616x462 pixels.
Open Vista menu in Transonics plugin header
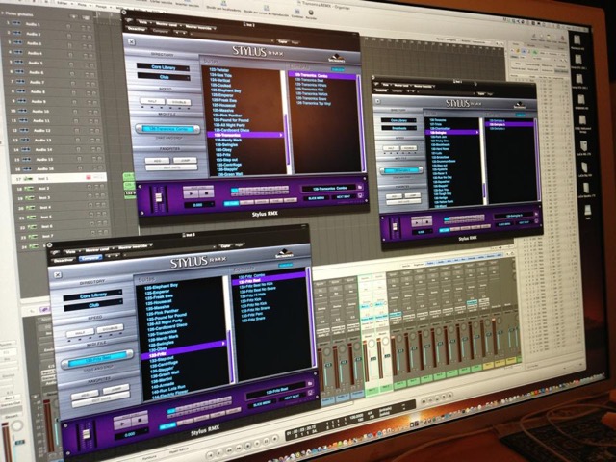point(143,23)
